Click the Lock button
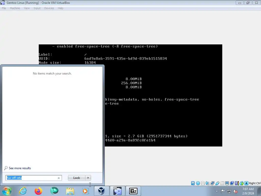Viewport: 261px width, 196px height. point(76,178)
